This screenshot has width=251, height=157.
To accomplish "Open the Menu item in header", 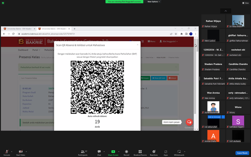I will [x=151, y=41].
